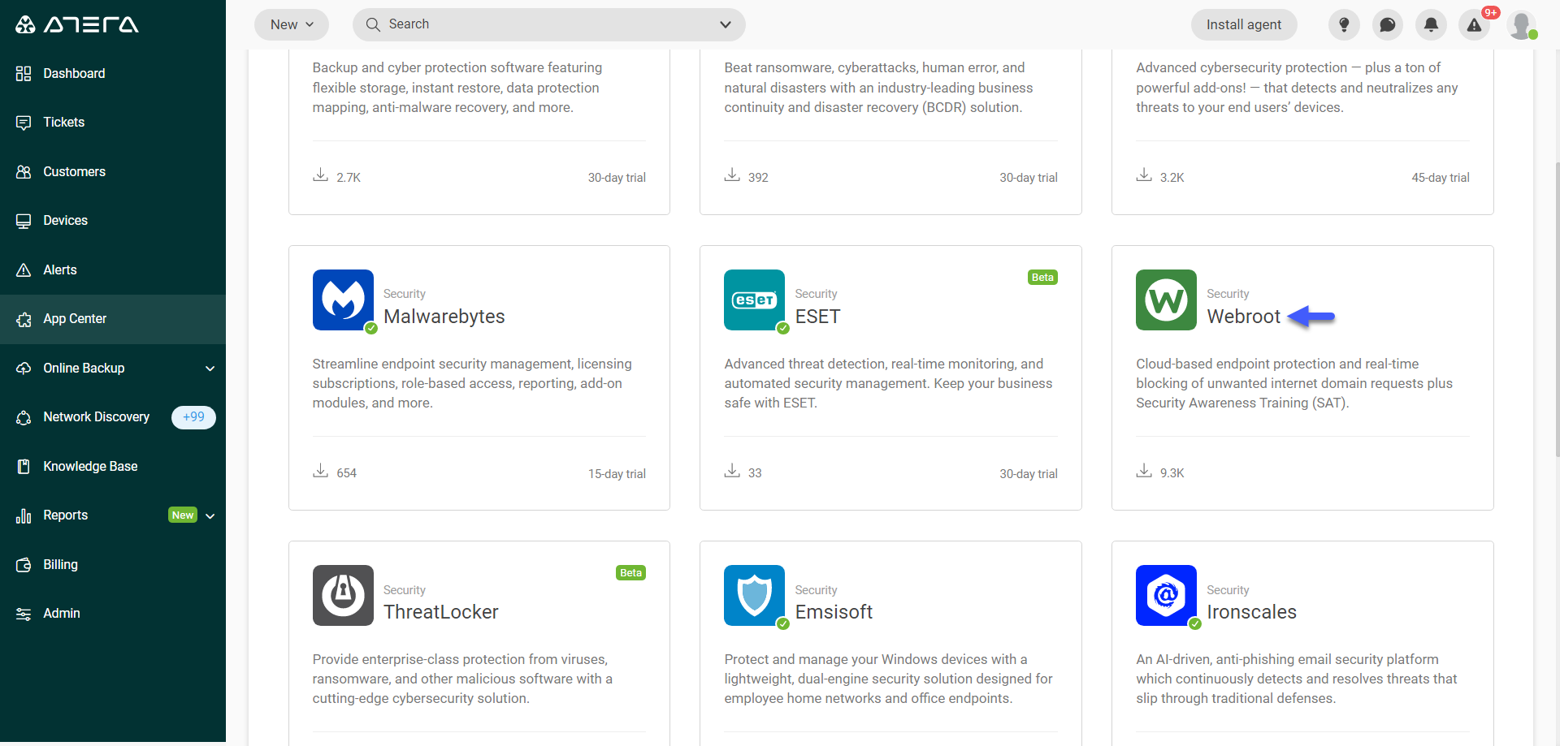Open the notifications bell icon
Screen dimensions: 1560x746
pos(1431,24)
